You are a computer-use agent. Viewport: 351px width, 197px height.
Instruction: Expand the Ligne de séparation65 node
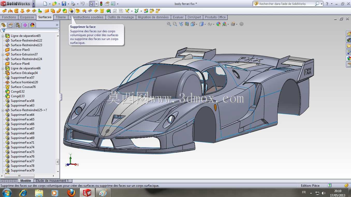click(x=3, y=36)
